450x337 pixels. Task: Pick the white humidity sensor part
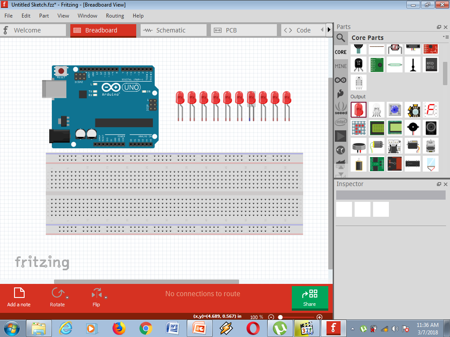pos(359,83)
